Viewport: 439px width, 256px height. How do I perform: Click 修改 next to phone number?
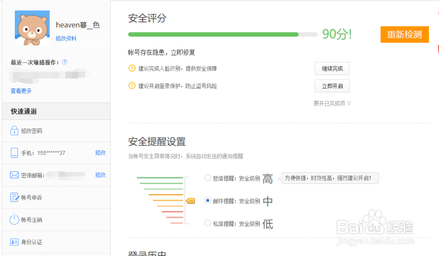tap(101, 153)
